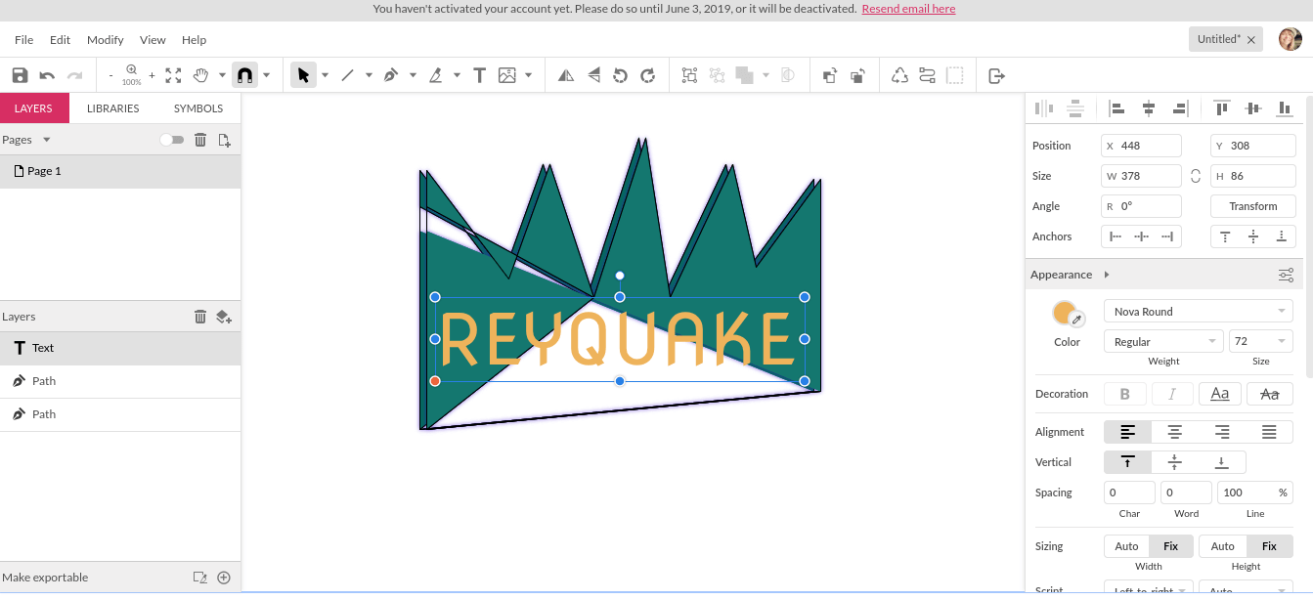Click the Flip Vertical icon

[x=593, y=75]
